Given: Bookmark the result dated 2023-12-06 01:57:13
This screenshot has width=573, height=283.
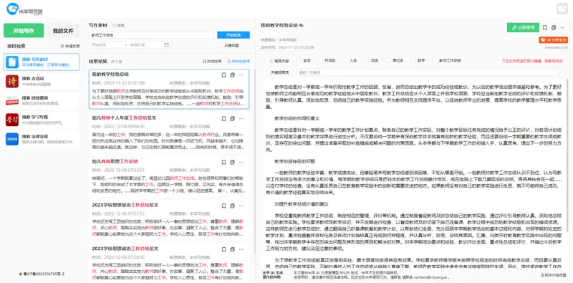Looking at the screenshot, I should (x=223, y=206).
